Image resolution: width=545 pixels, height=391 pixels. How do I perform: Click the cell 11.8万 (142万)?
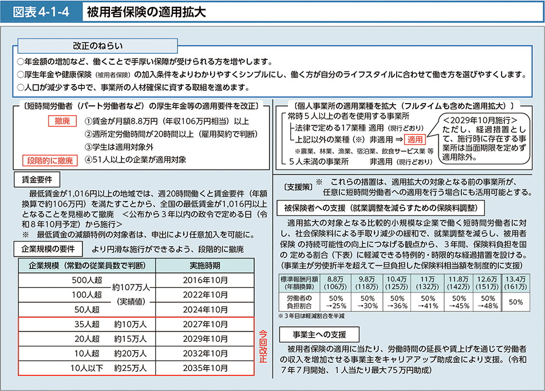click(x=459, y=283)
